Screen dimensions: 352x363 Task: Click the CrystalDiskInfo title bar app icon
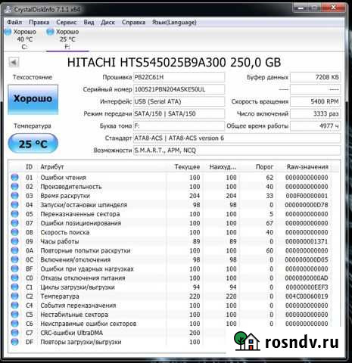(8, 10)
